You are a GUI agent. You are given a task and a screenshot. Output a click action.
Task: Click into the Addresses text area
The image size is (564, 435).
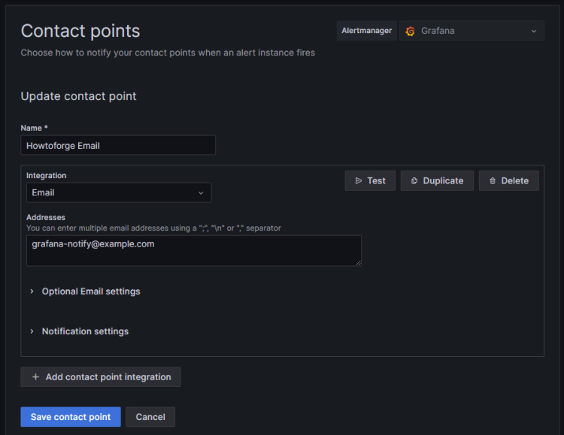[x=193, y=250]
